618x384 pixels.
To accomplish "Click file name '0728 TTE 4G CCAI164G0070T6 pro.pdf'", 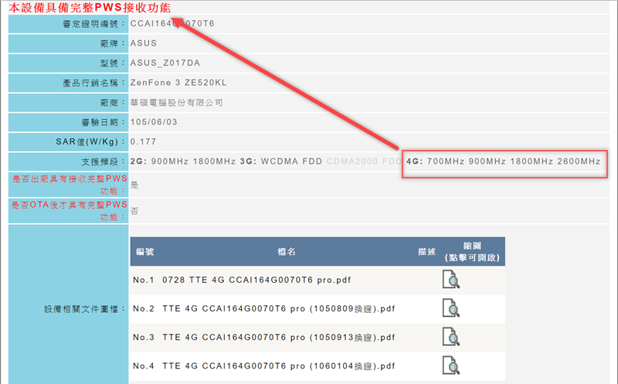I will tap(256, 280).
